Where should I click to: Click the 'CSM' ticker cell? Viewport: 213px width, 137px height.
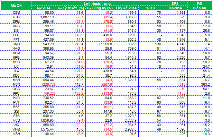16,13
